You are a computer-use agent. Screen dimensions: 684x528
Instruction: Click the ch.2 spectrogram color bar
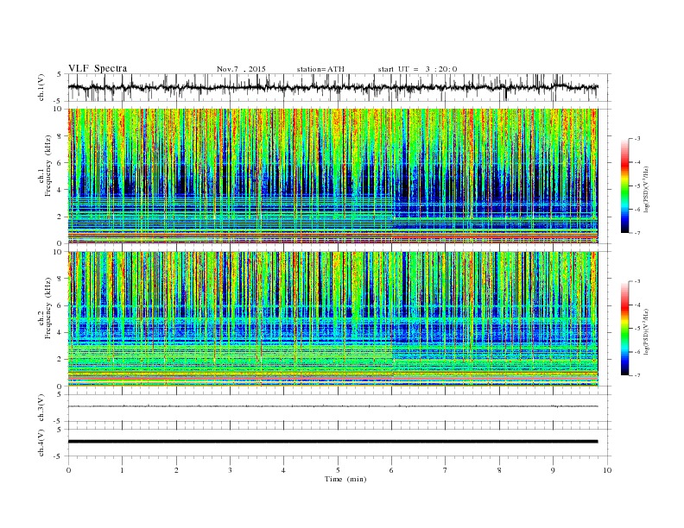tap(625, 328)
